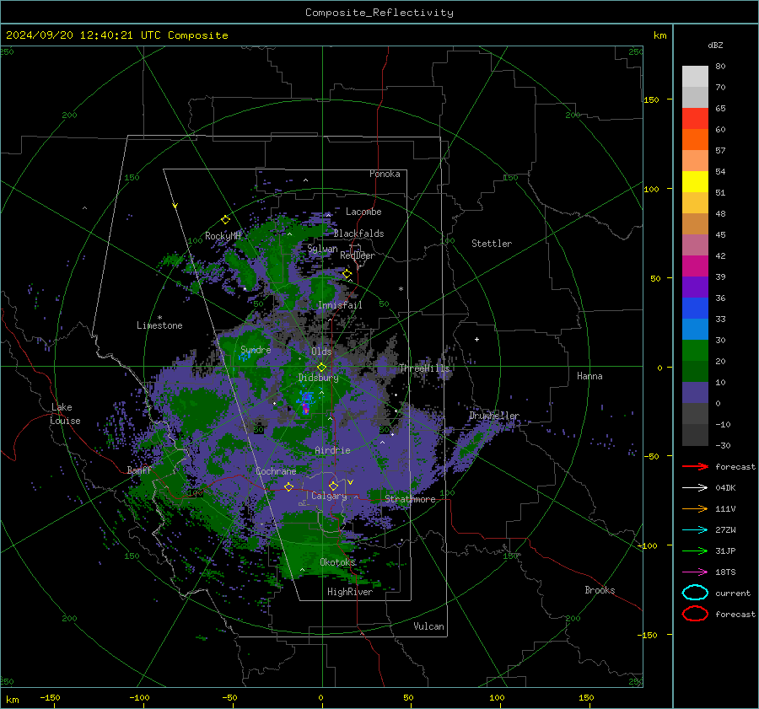Click the Calgary city label
The width and height of the screenshot is (759, 709).
(329, 496)
